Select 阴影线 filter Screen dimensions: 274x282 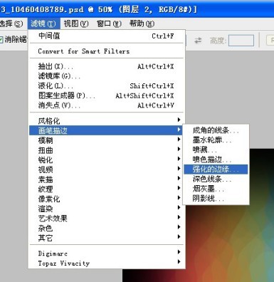(216, 198)
